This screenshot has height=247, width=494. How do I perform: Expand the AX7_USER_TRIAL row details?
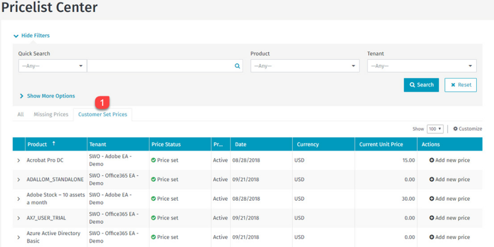[x=19, y=218]
